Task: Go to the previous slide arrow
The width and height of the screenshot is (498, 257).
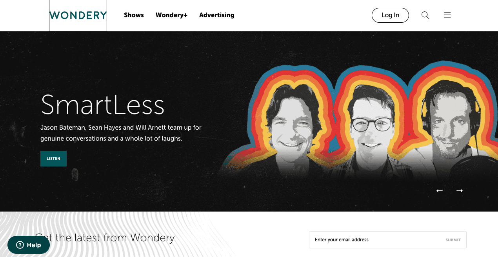Action: click(440, 191)
